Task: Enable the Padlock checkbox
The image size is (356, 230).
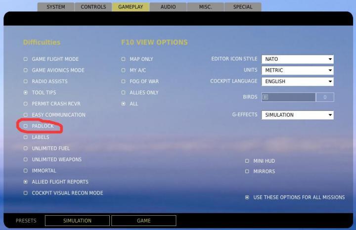Action: (x=26, y=126)
